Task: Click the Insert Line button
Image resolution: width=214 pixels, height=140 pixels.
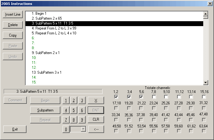Action: point(13,14)
